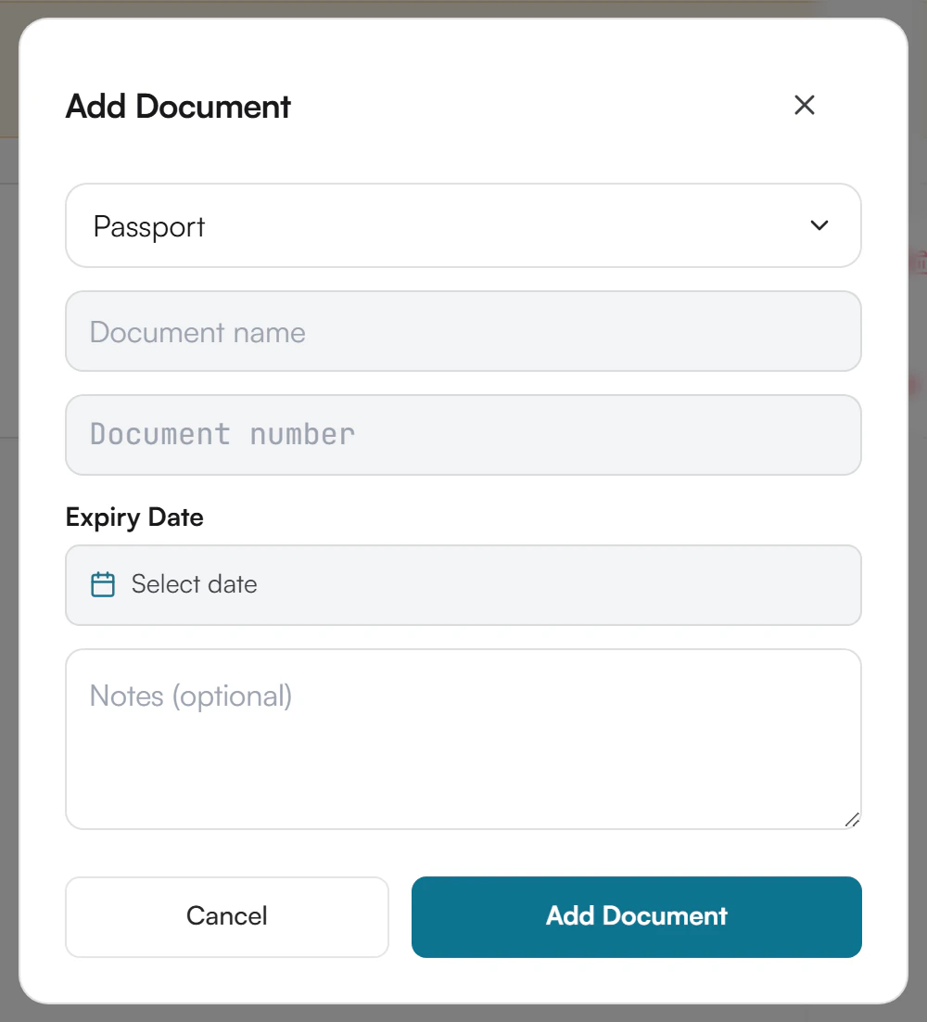Click the dropdown chevron arrow icon
927x1022 pixels.
pyautogui.click(x=819, y=225)
